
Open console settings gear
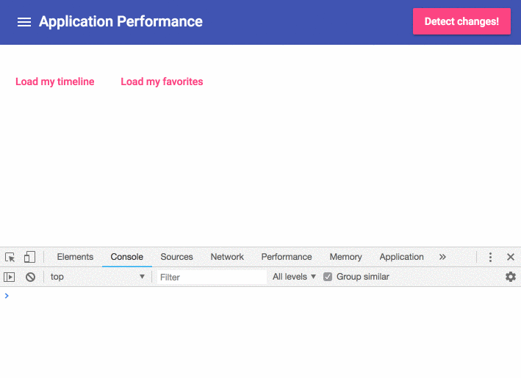point(511,277)
